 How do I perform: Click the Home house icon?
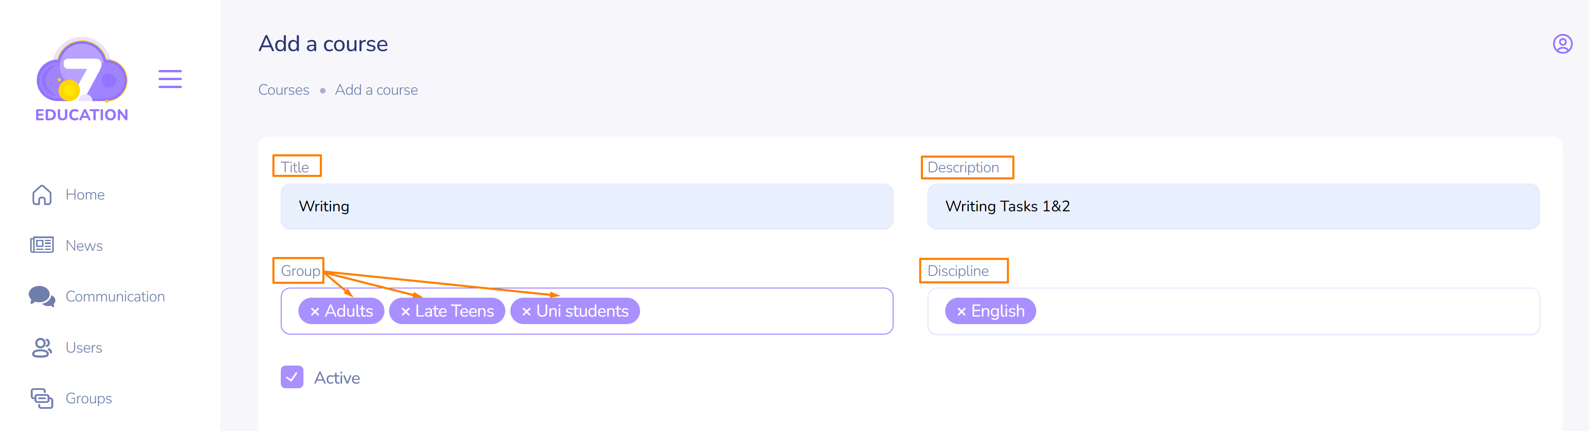(42, 195)
